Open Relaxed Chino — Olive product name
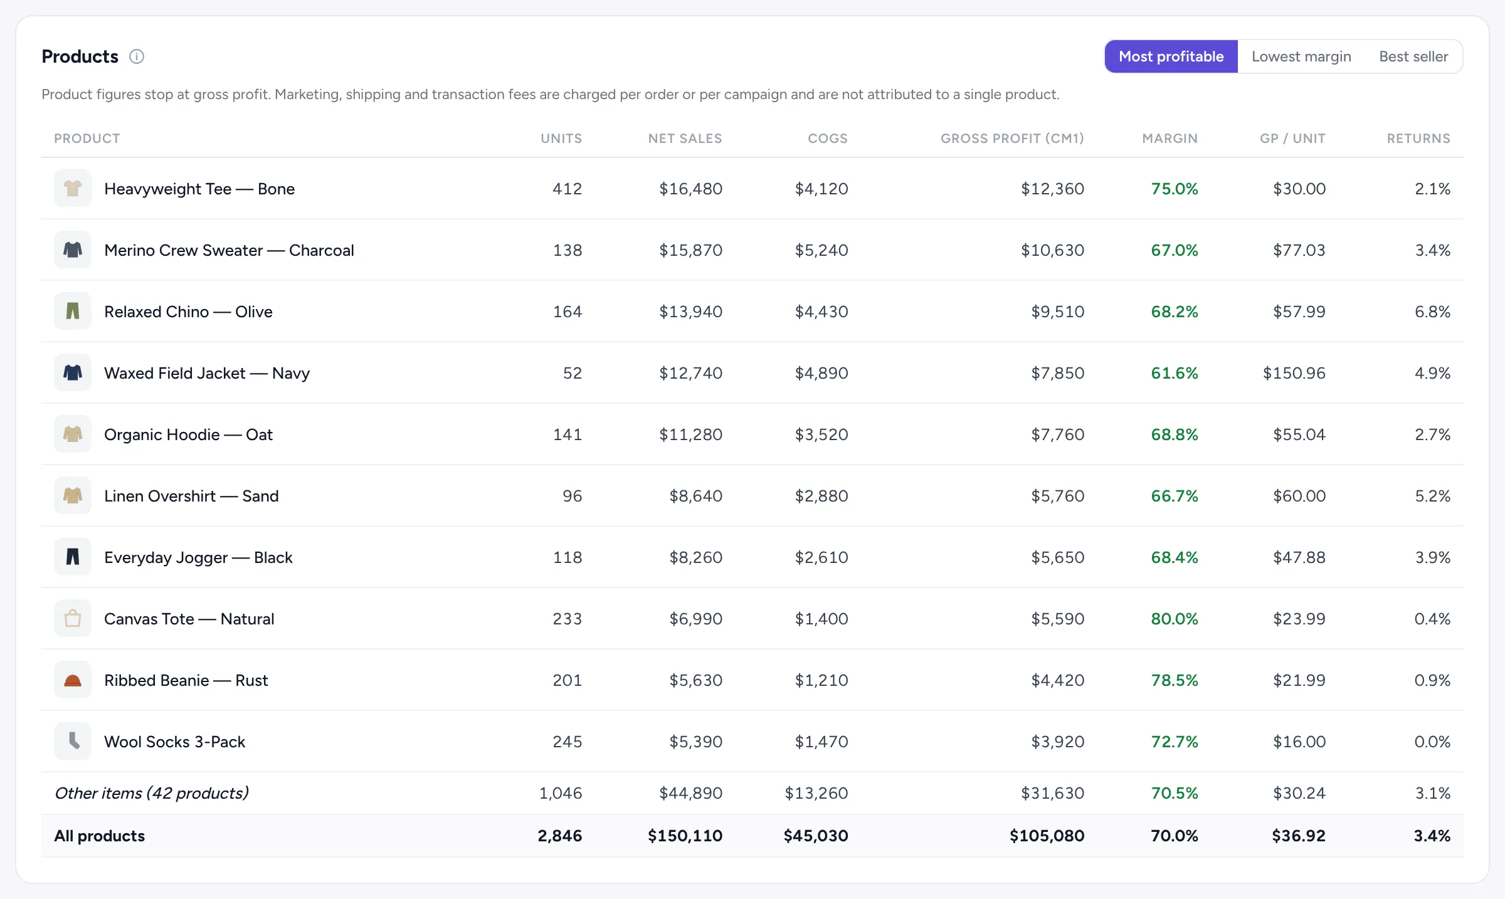The image size is (1505, 899). (188, 311)
